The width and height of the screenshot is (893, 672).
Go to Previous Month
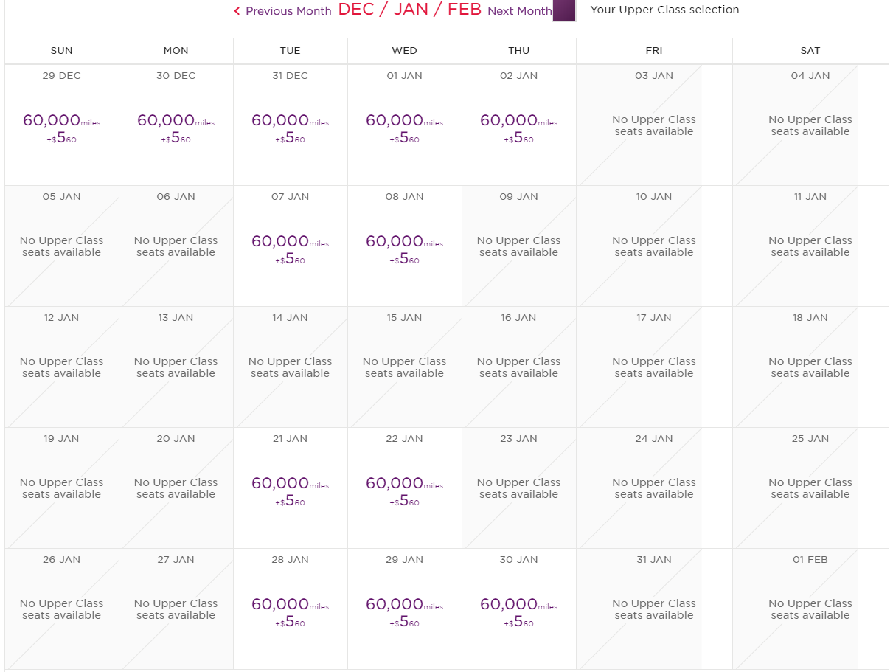point(288,11)
